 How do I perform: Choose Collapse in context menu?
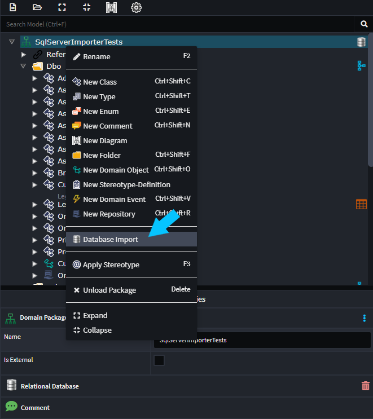click(x=131, y=330)
